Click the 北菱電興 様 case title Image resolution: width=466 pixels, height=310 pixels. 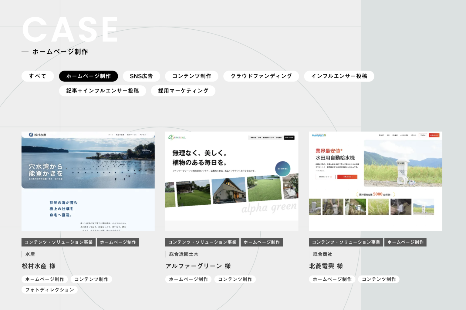[x=326, y=266]
